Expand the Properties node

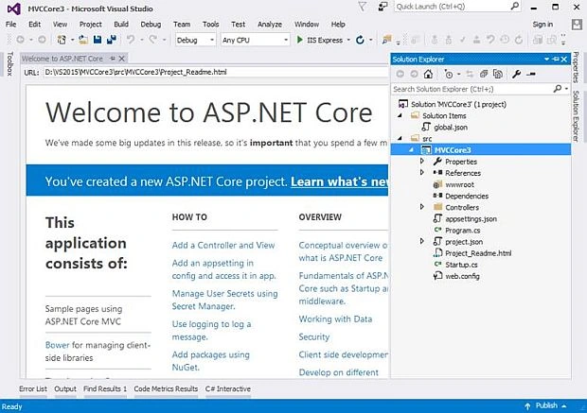click(x=422, y=161)
